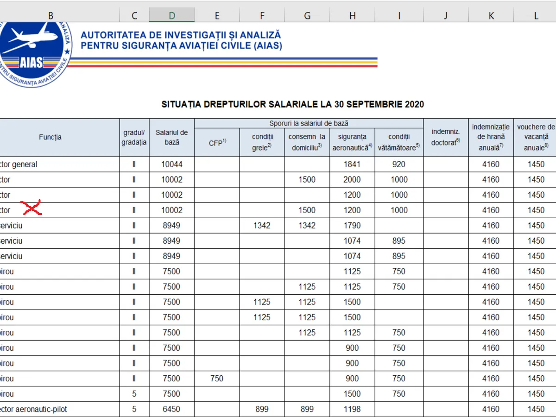This screenshot has height=417, width=556.
Task: Click the AIAS airplane logo
Action: coord(32,52)
